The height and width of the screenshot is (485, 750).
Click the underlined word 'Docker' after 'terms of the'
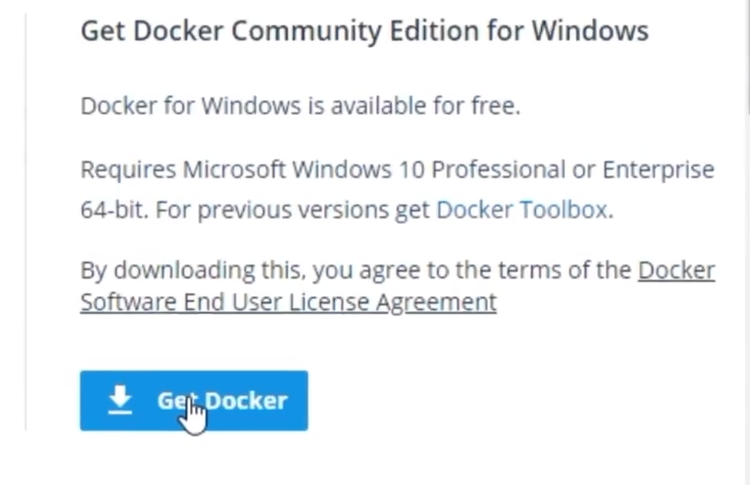[x=676, y=271]
